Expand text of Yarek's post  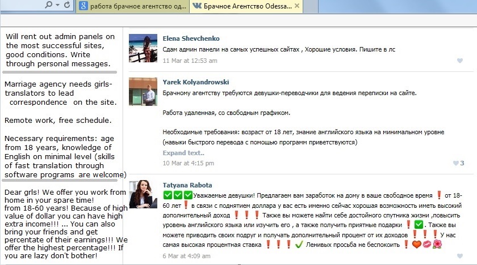(183, 153)
